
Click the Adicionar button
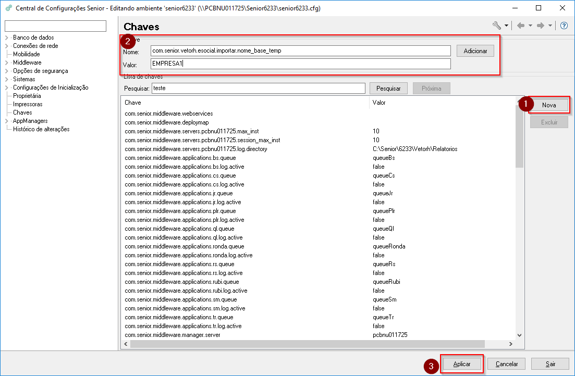coord(475,51)
